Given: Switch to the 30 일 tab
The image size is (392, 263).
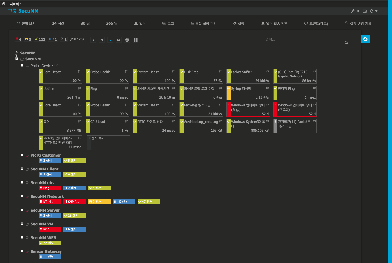Looking at the screenshot, I should click(85, 23).
